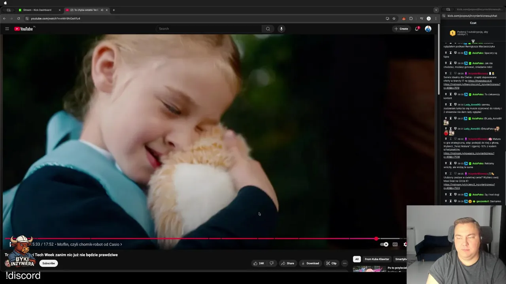Open a new browser tab

pyautogui.click(x=114, y=10)
